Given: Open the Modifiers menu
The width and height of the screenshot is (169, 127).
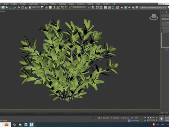Looking at the screenshot, I should pyautogui.click(x=14, y=4).
